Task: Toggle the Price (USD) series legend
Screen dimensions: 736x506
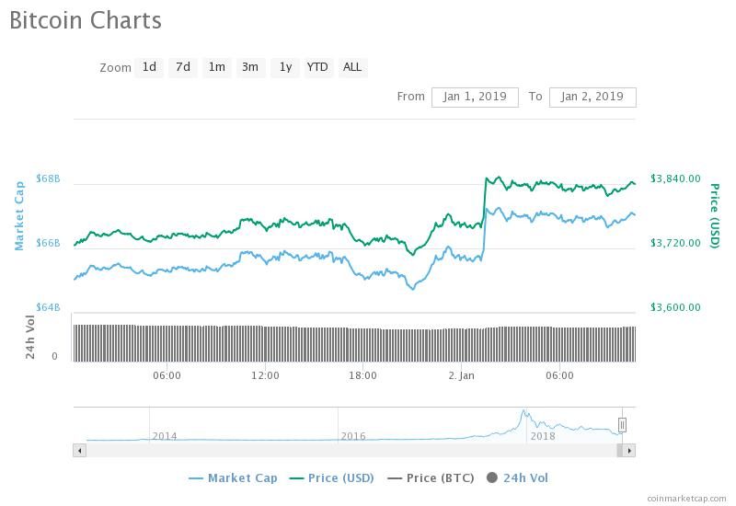Action: point(332,478)
